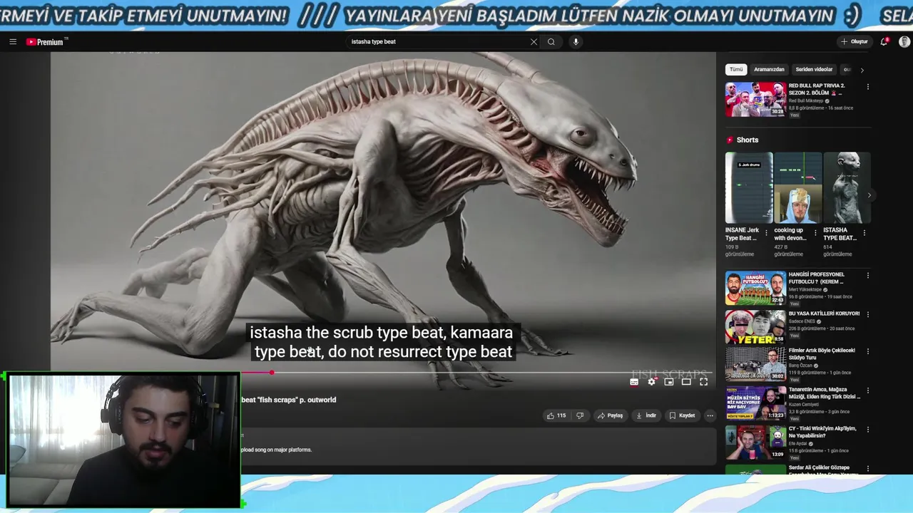Open the notifications bell
This screenshot has height=513, width=913.
click(884, 42)
